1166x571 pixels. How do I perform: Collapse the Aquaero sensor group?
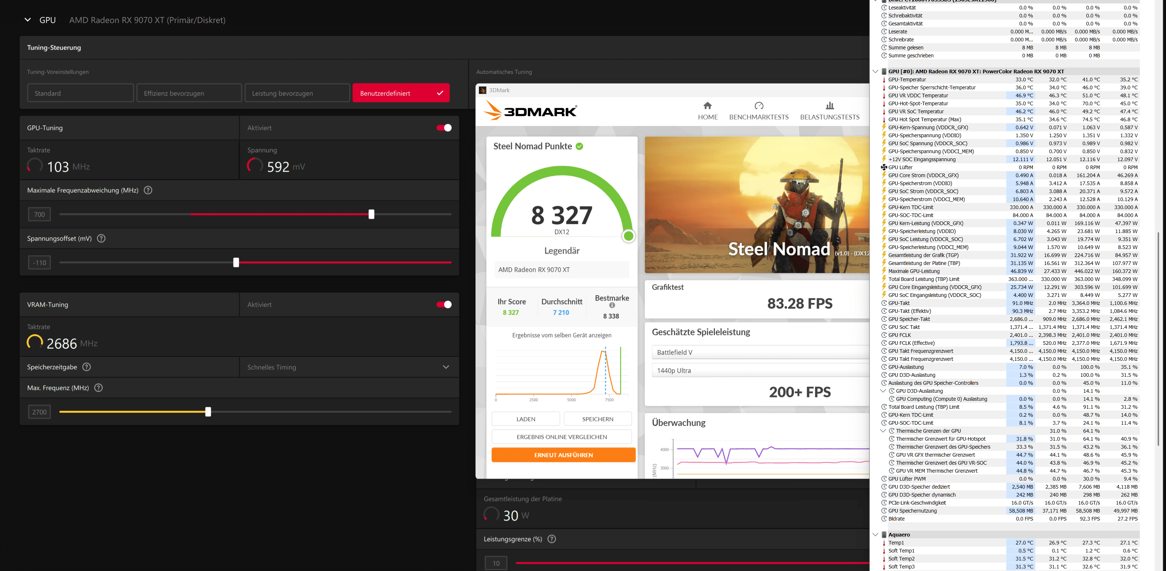point(875,534)
